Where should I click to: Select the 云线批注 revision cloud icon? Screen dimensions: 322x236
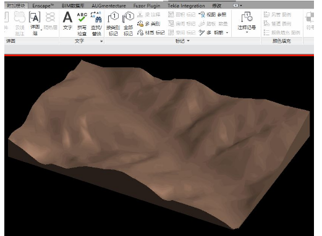click(20, 23)
